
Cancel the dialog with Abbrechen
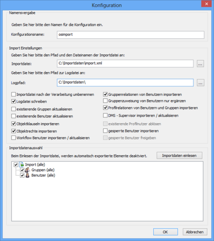(195, 232)
